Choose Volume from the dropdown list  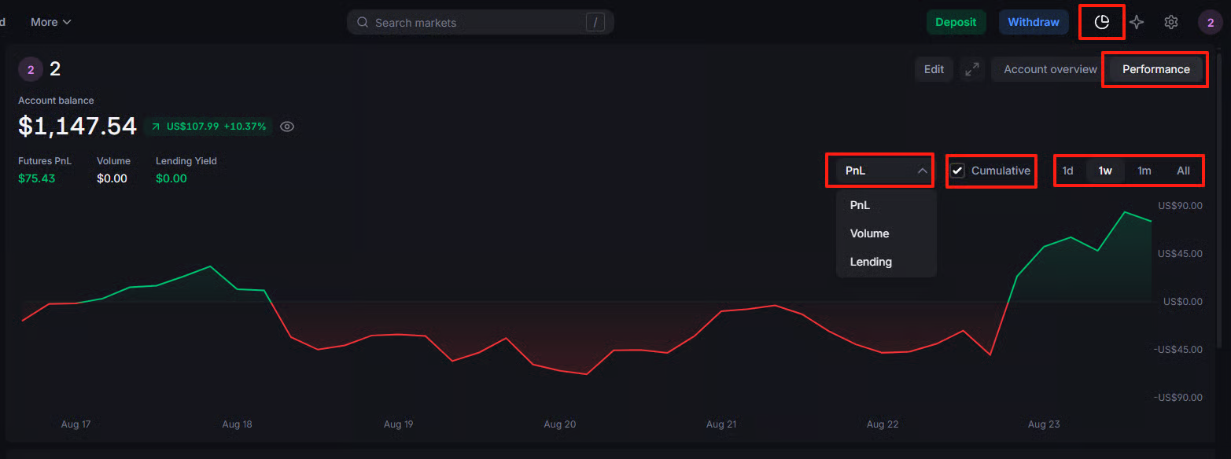pos(869,233)
